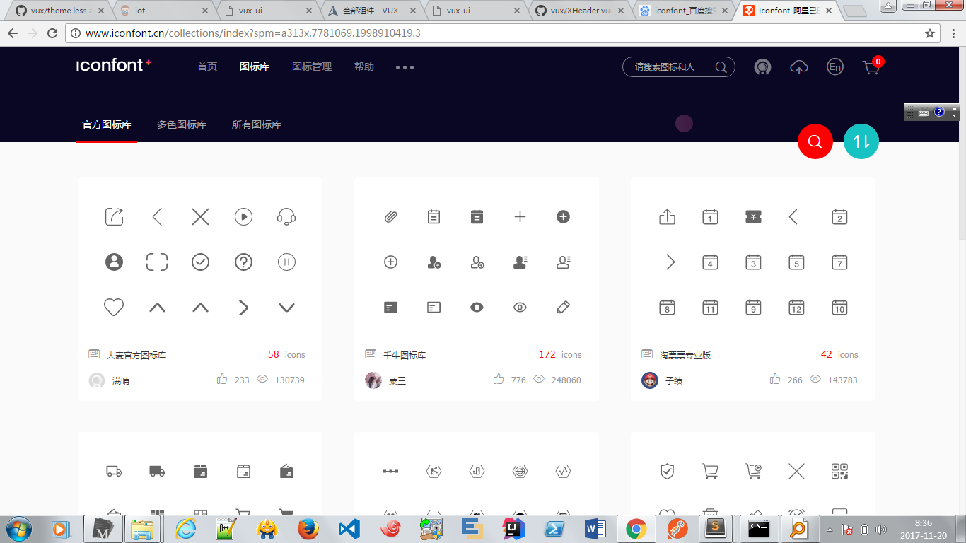This screenshot has height=543, width=966.
Task: Click the calendar 1 icon in 淘票票专业版
Action: (710, 216)
